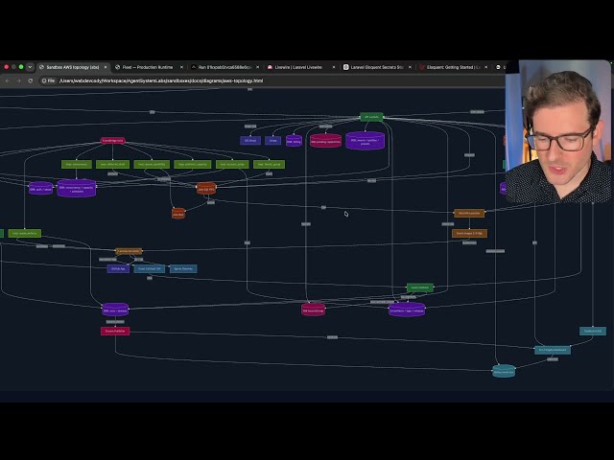Select S3 artifacts / logs / releases cylinder
The width and height of the screenshot is (614, 460).
pos(407,310)
